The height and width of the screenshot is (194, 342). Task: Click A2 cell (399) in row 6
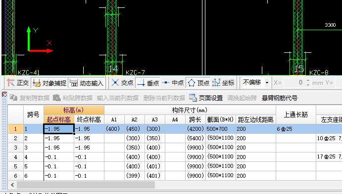click(x=134, y=176)
